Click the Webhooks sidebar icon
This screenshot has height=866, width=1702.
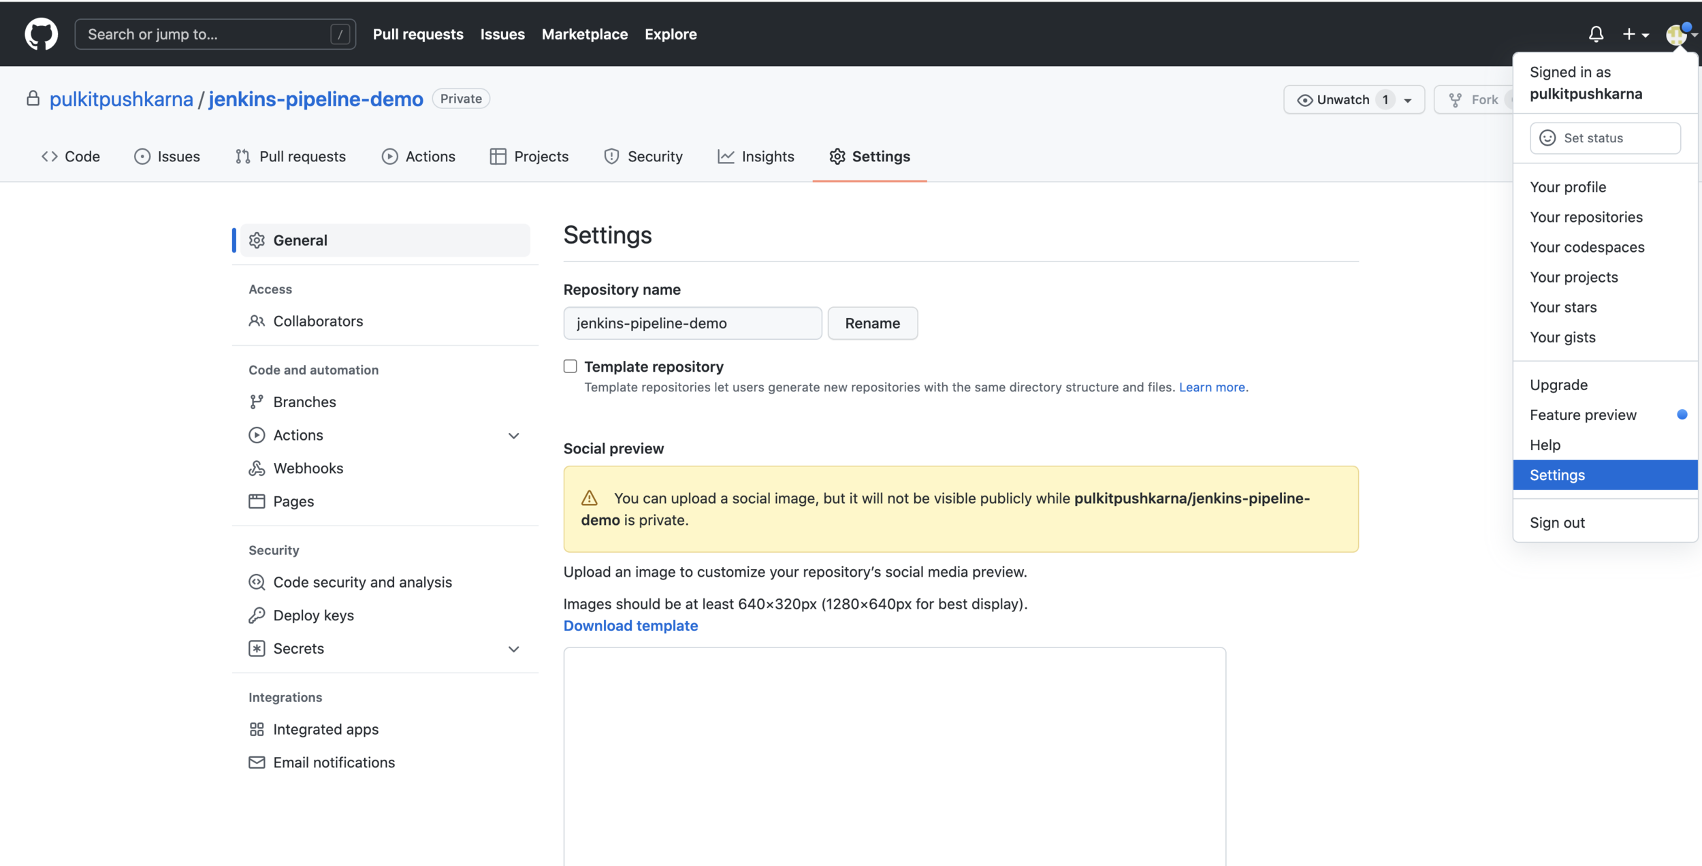(257, 468)
